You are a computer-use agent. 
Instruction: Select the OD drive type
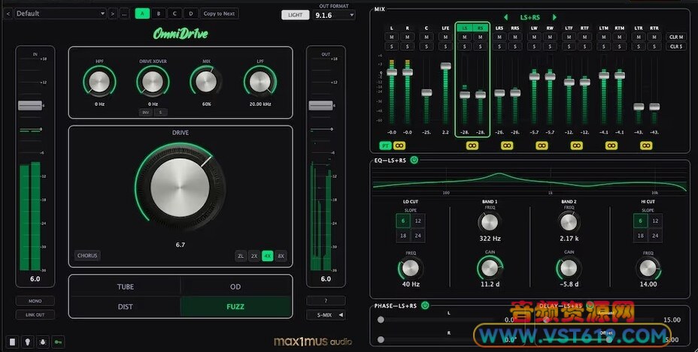(235, 287)
